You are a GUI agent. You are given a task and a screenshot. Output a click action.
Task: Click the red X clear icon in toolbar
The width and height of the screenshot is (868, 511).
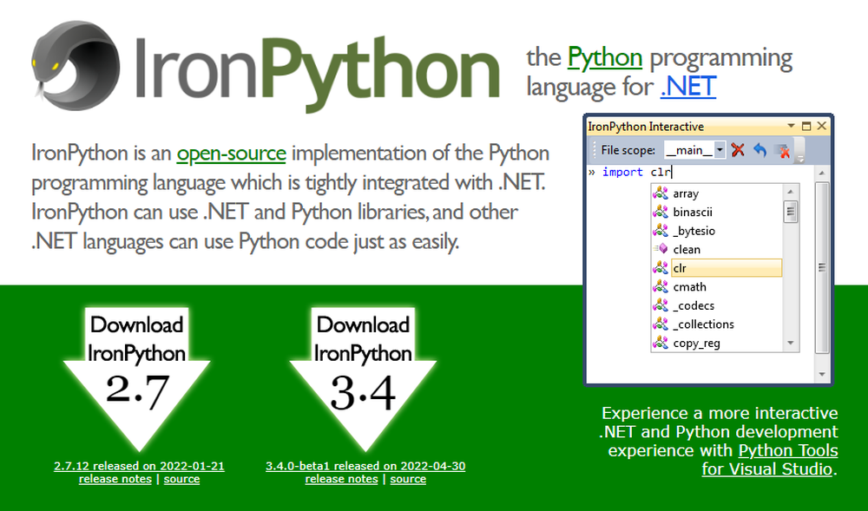tap(737, 150)
